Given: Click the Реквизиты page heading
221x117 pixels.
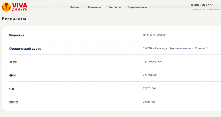Looking at the screenshot, I should pyautogui.click(x=14, y=19).
